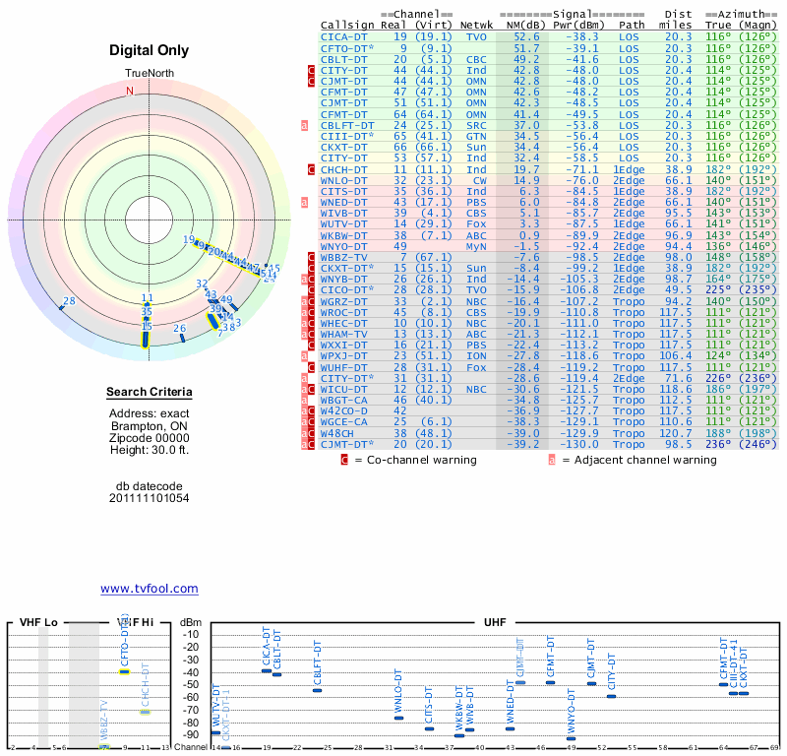Click the 'Brampton, ON' address text

tap(150, 426)
